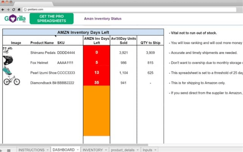The width and height of the screenshot is (243, 152).
Task: Select the Amzn Inventory Status title
Action: (103, 19)
